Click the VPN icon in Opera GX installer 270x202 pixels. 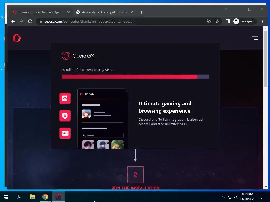[65, 133]
